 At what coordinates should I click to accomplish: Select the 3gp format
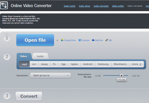(x=63, y=64)
